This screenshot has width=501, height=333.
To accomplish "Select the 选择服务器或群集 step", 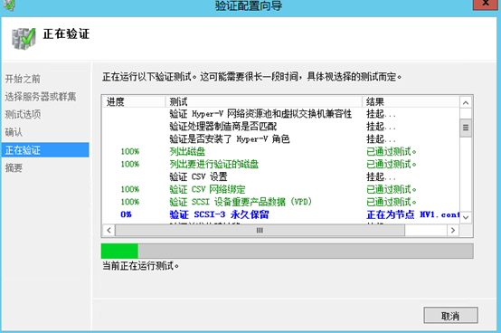I will (41, 97).
